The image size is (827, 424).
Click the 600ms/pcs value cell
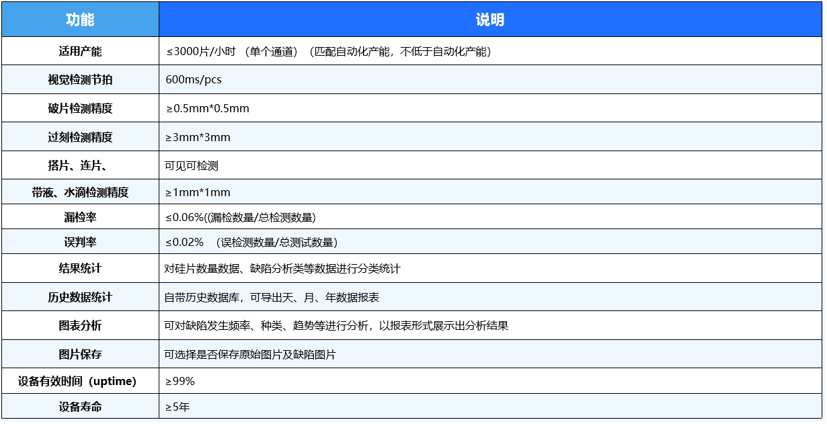pyautogui.click(x=194, y=79)
